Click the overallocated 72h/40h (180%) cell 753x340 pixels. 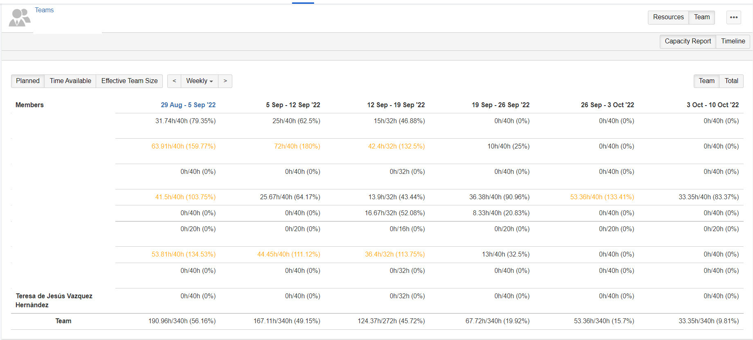297,146
